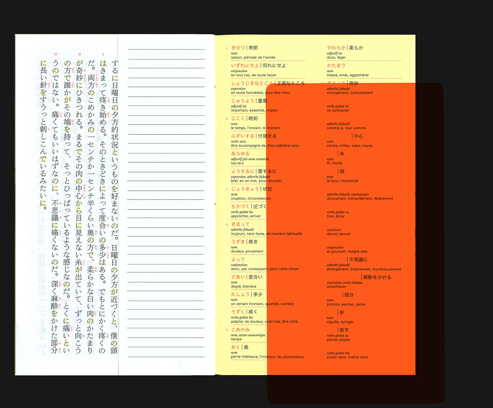Select 'situation, circonstances' definition
This screenshot has width=493, height=408.
pos(251,199)
